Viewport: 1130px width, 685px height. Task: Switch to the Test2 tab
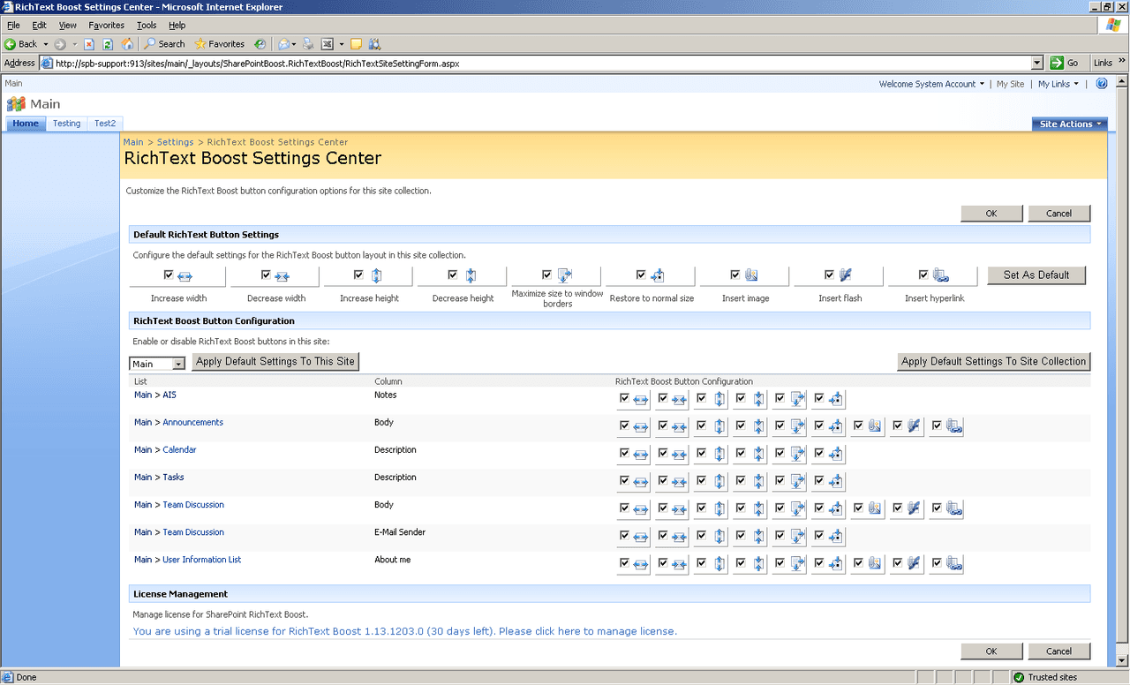pos(105,124)
